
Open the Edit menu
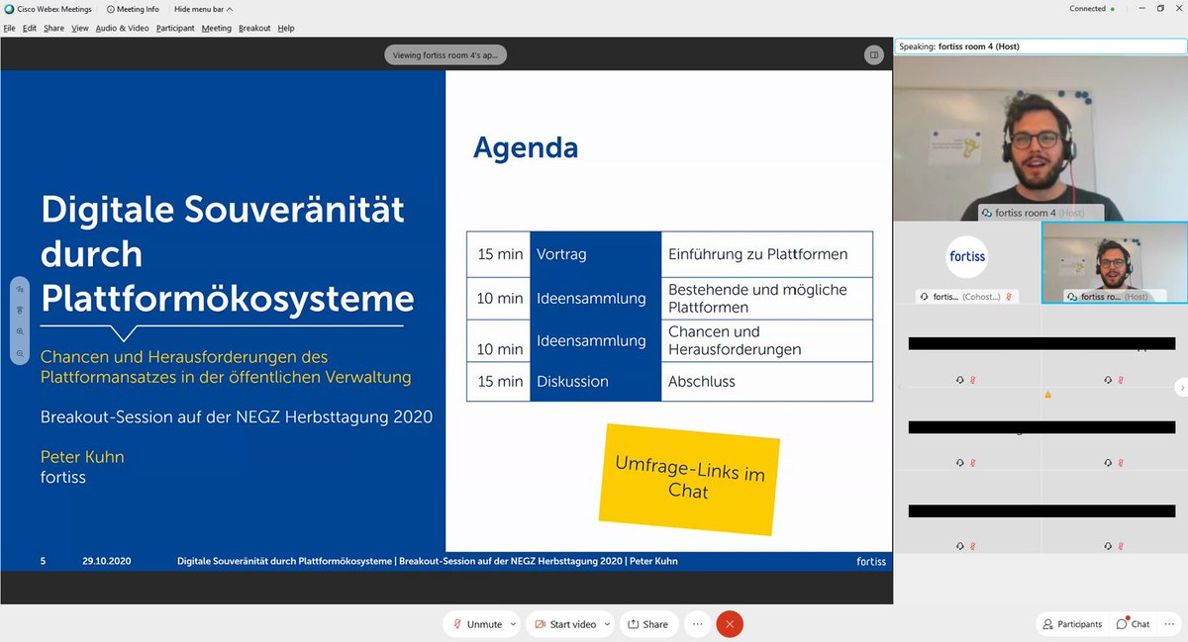[x=30, y=29]
